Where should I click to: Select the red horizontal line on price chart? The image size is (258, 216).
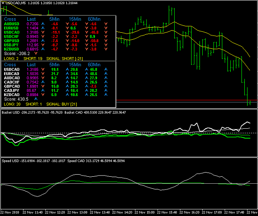(x=187, y=100)
